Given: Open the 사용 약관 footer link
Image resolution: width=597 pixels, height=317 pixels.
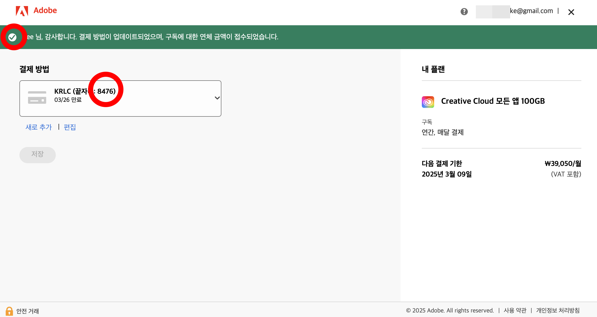Looking at the screenshot, I should coord(515,310).
